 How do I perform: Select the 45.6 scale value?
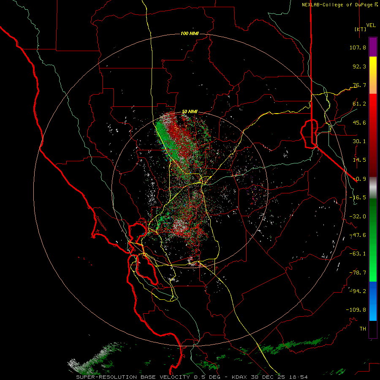359,122
